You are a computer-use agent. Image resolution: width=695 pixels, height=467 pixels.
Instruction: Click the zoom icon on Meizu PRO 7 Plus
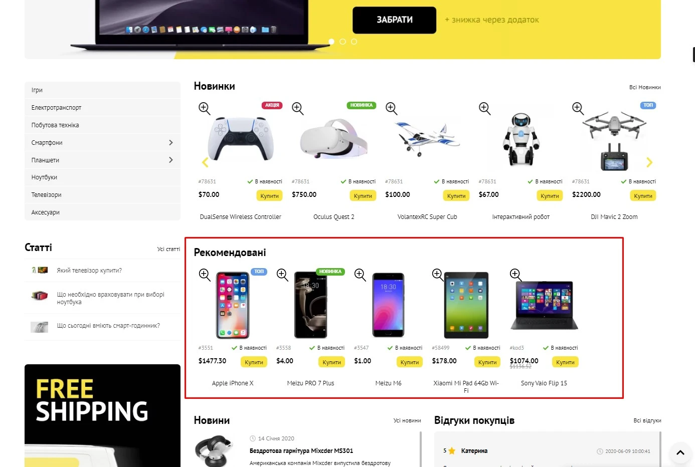tap(282, 275)
